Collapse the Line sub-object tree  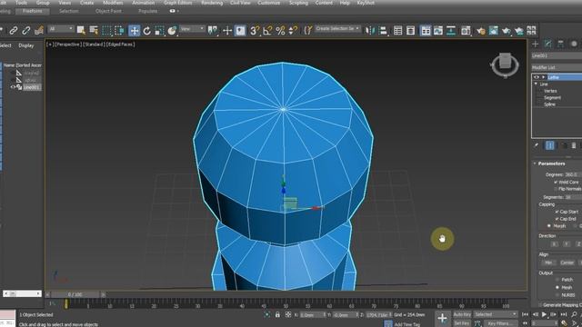(536, 84)
